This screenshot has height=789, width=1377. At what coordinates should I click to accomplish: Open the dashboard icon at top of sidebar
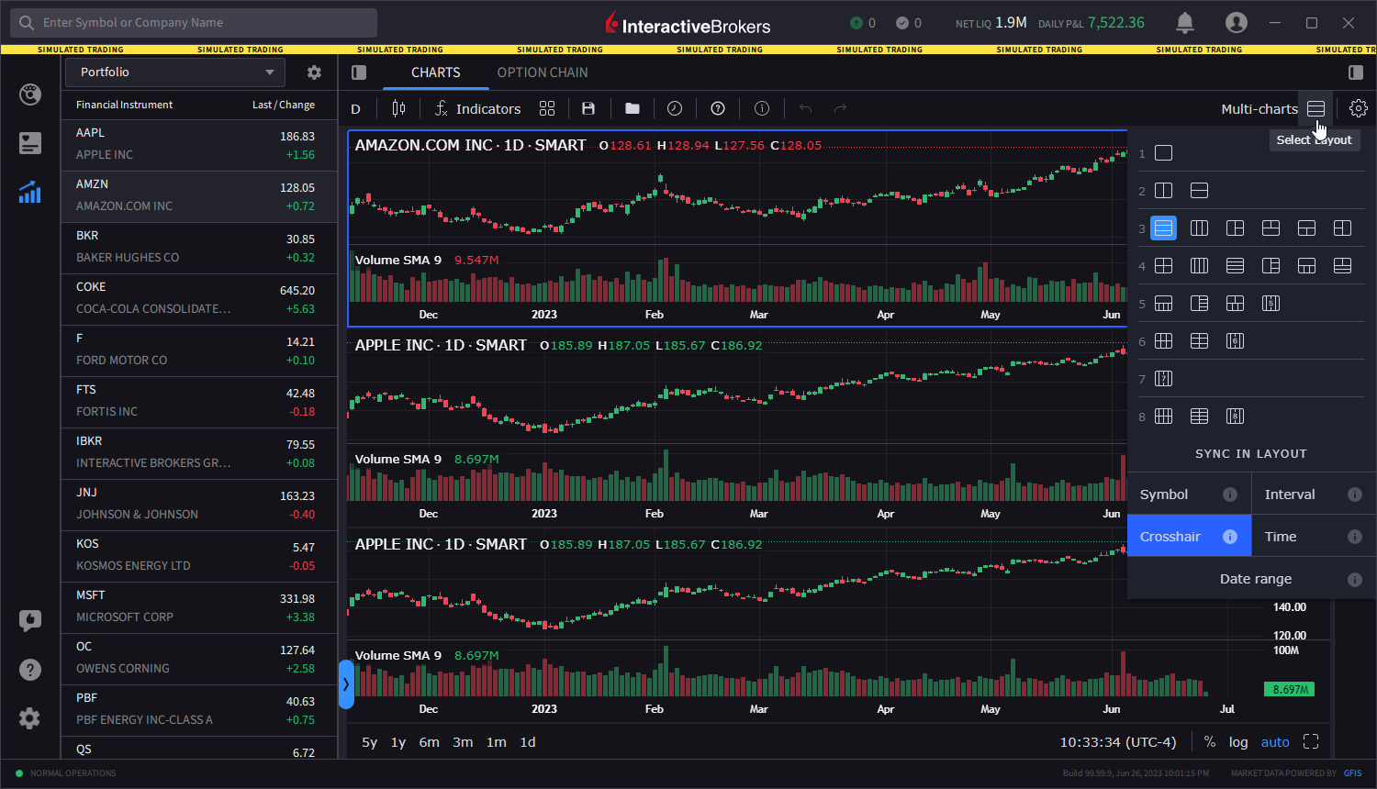(30, 94)
